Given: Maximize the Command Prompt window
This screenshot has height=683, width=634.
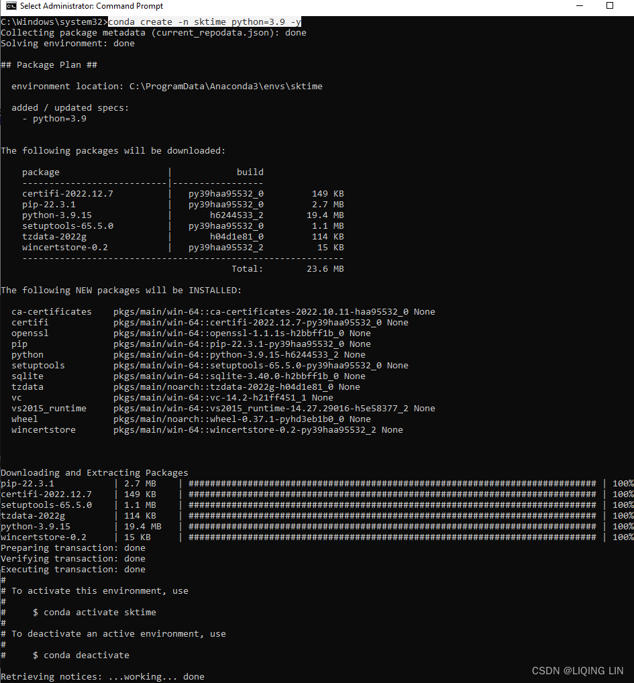Looking at the screenshot, I should tap(609, 6).
